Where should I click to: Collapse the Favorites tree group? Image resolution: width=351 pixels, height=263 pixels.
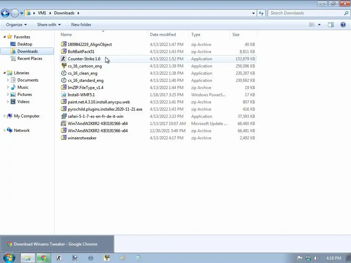4,37
